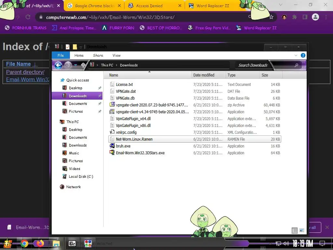Click Properties icon in title bar

pyautogui.click(x=68, y=47)
